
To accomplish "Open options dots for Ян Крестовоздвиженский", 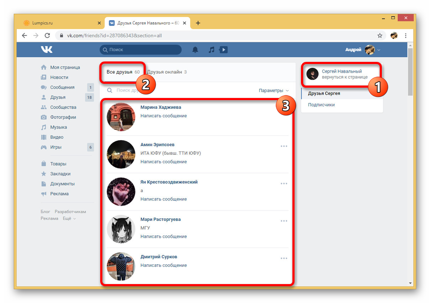I will point(284,184).
